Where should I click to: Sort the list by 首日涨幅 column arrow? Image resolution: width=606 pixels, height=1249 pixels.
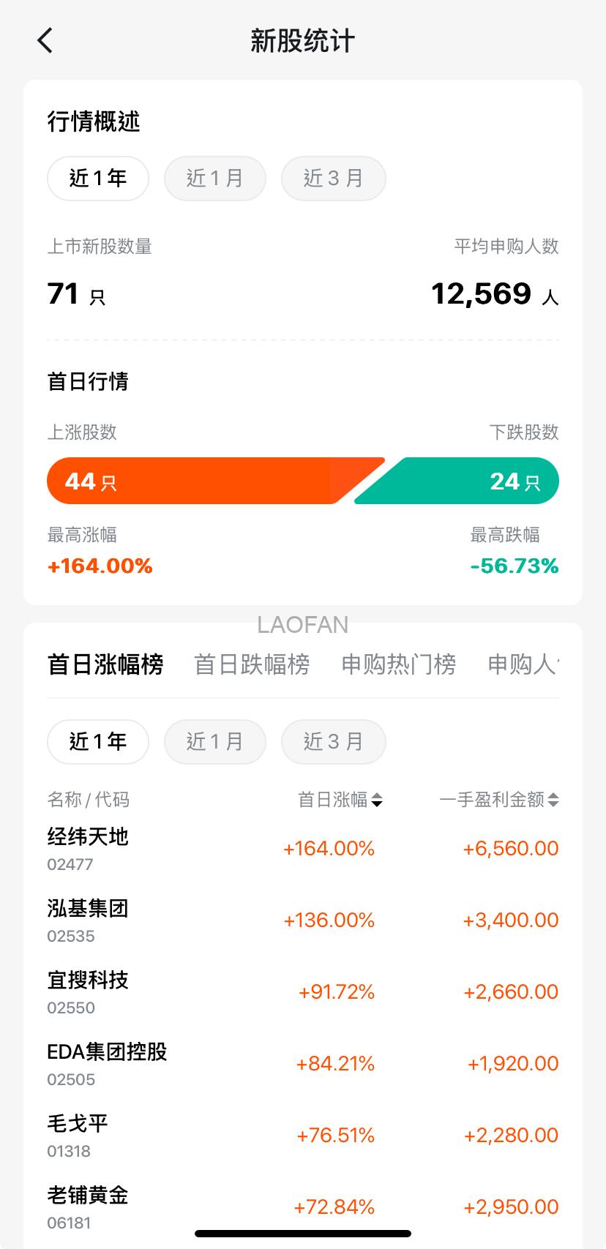click(x=378, y=800)
